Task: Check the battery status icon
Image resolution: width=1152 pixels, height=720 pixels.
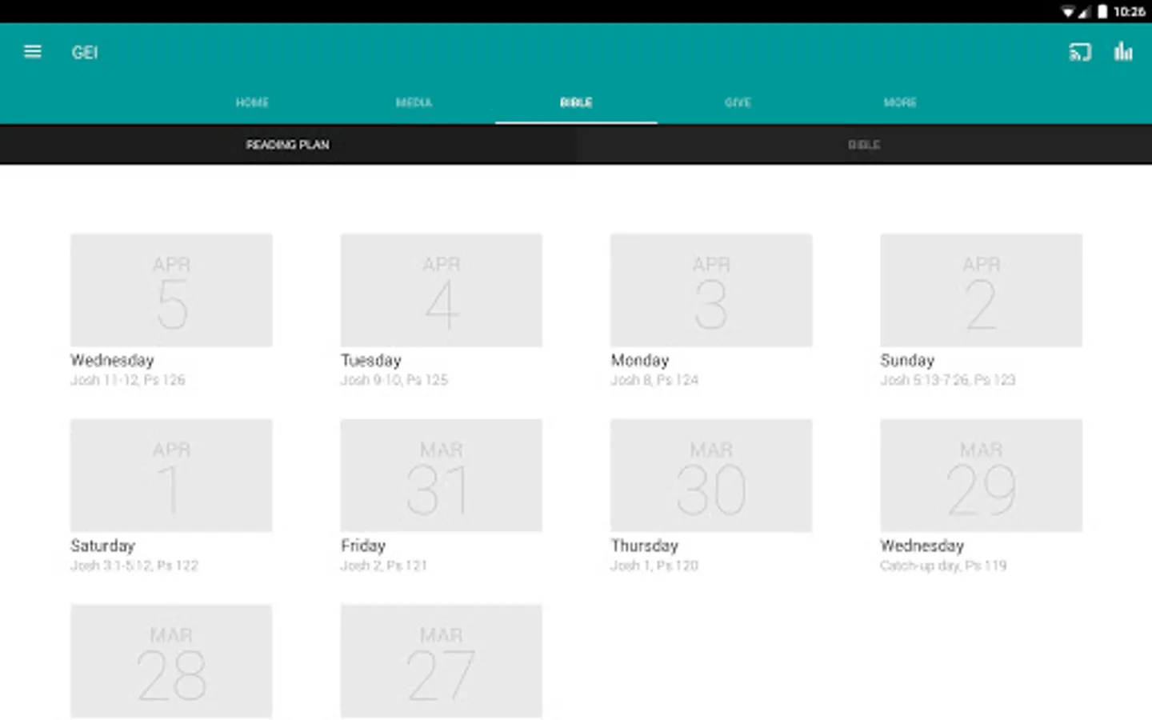Action: [x=1102, y=11]
